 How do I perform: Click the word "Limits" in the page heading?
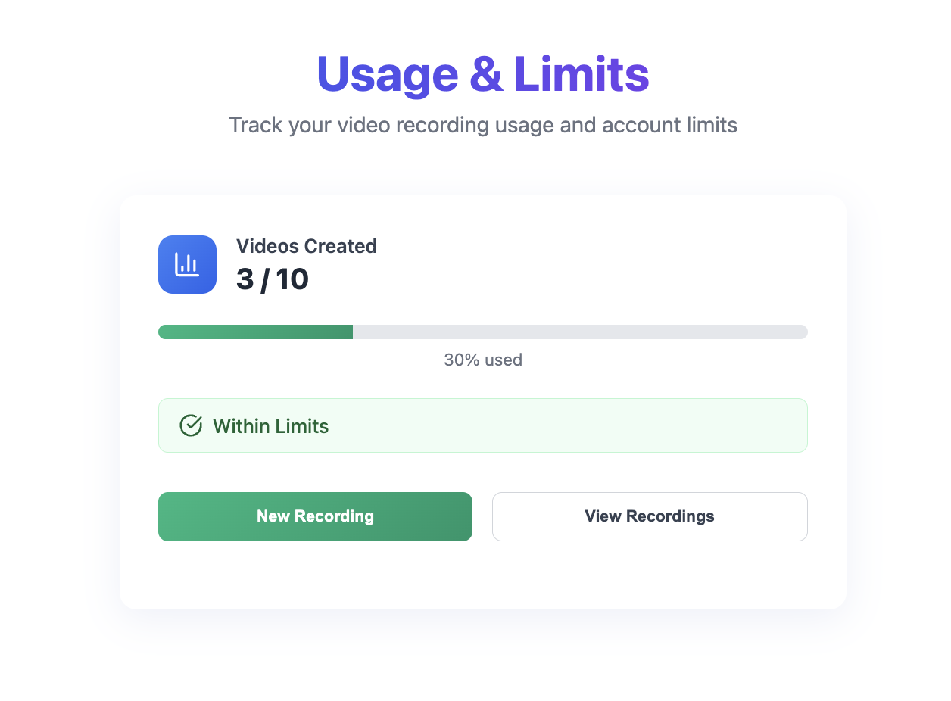[582, 74]
